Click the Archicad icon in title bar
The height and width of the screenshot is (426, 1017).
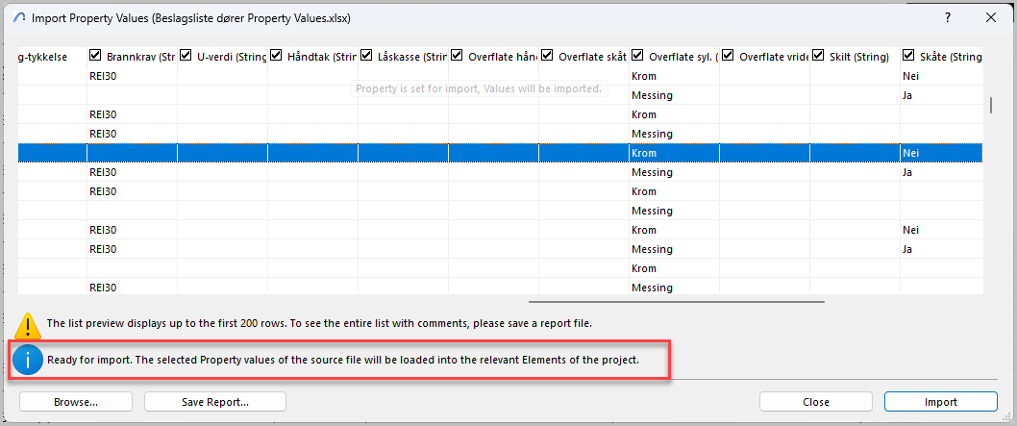pos(17,17)
